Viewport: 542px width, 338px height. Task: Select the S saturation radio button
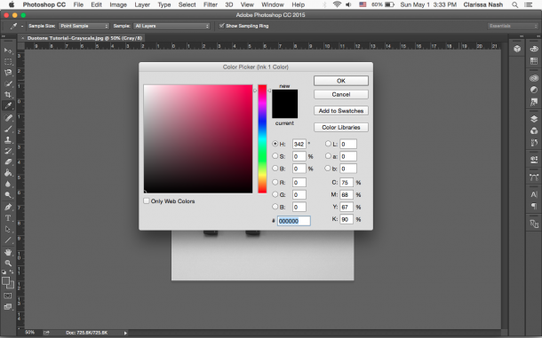coord(275,156)
